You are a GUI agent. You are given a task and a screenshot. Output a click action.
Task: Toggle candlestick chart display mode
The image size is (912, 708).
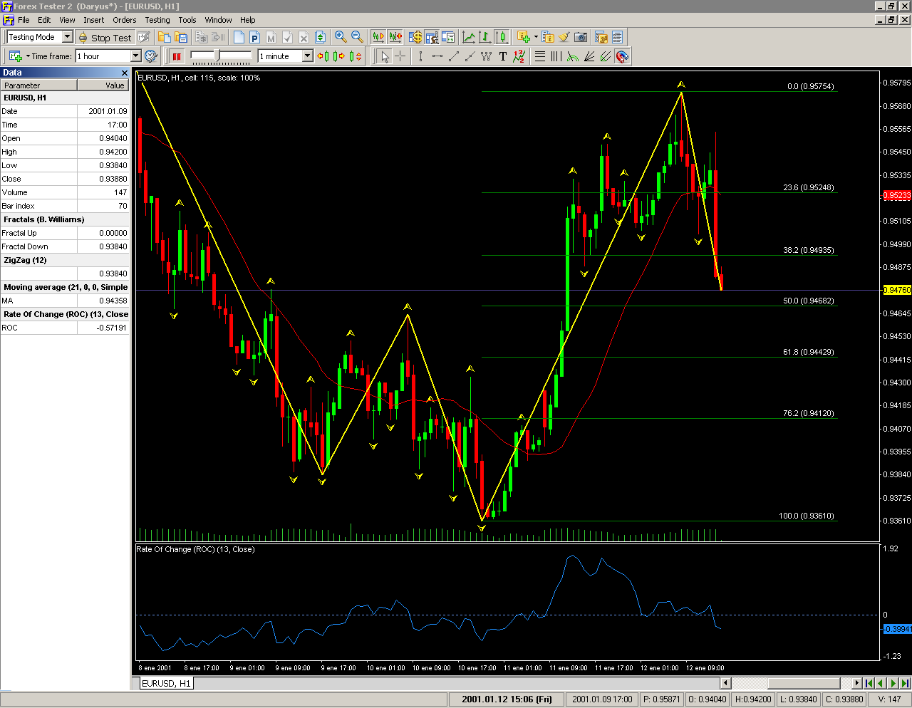[502, 37]
